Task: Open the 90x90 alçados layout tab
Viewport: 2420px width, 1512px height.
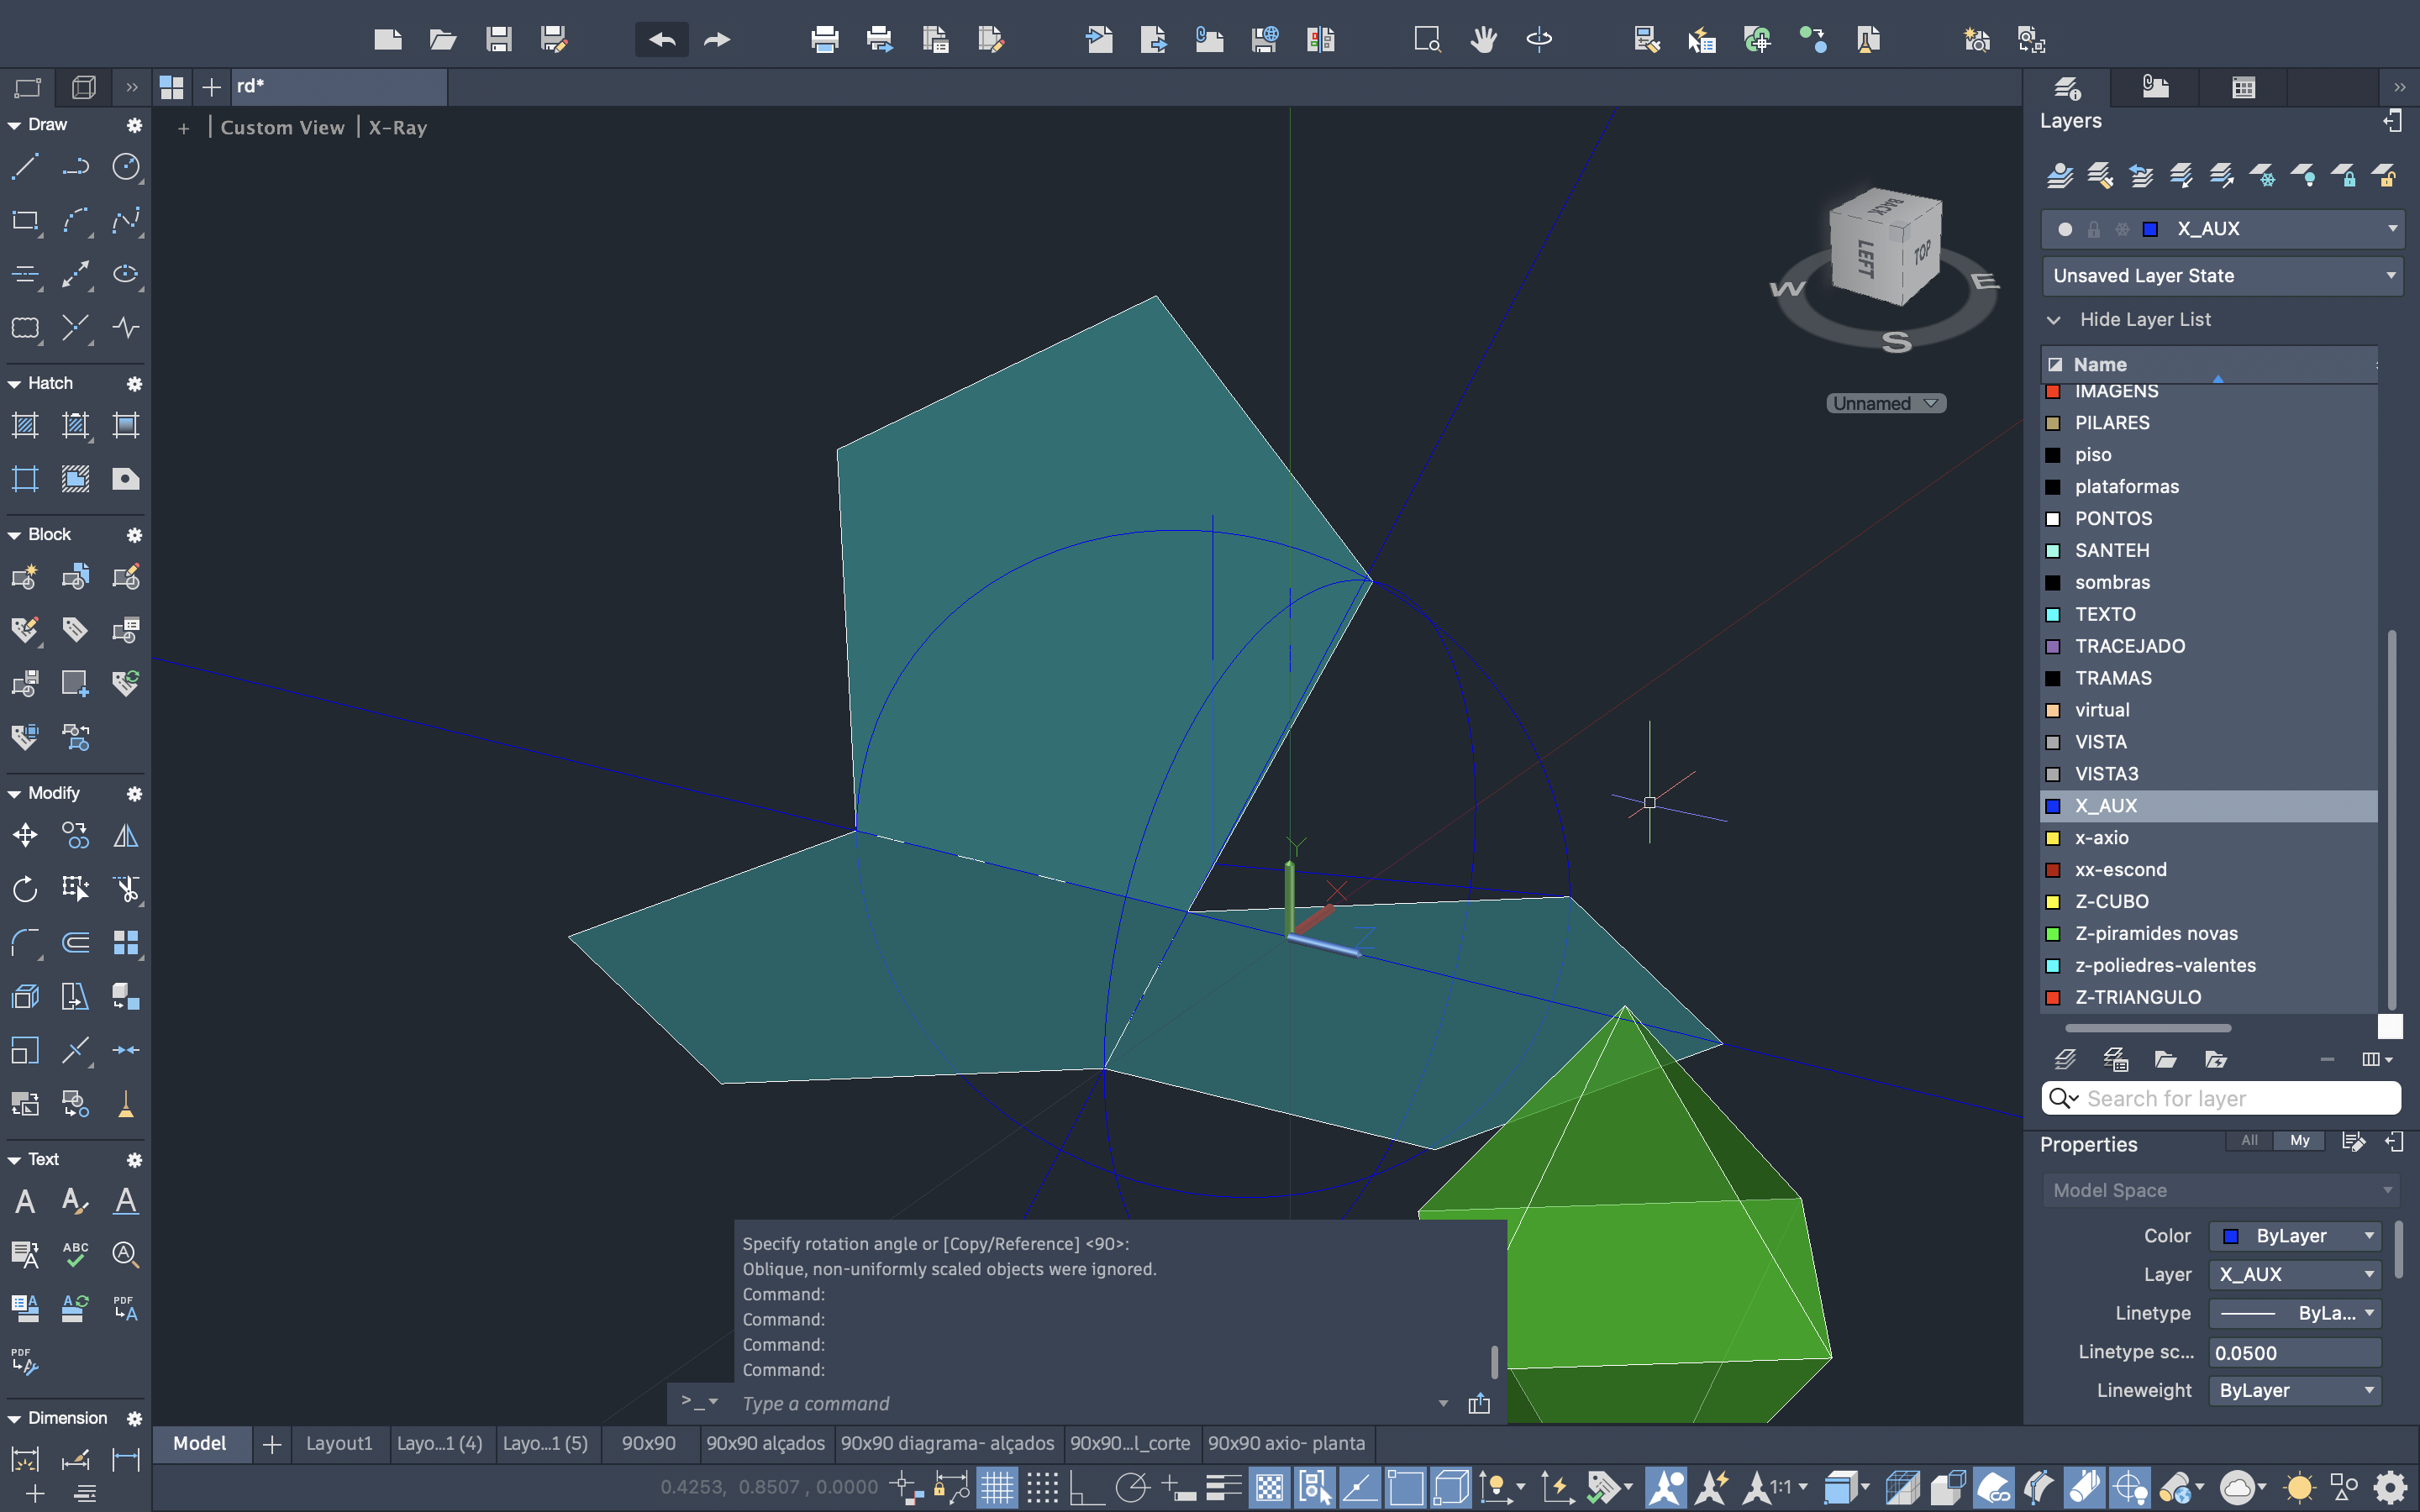Action: [765, 1443]
